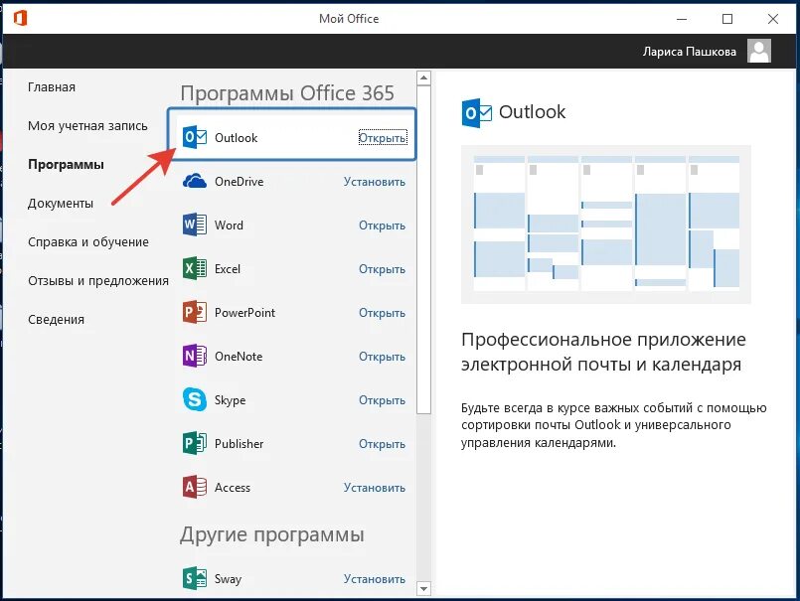Click the Excel app icon
The width and height of the screenshot is (800, 601).
195,268
